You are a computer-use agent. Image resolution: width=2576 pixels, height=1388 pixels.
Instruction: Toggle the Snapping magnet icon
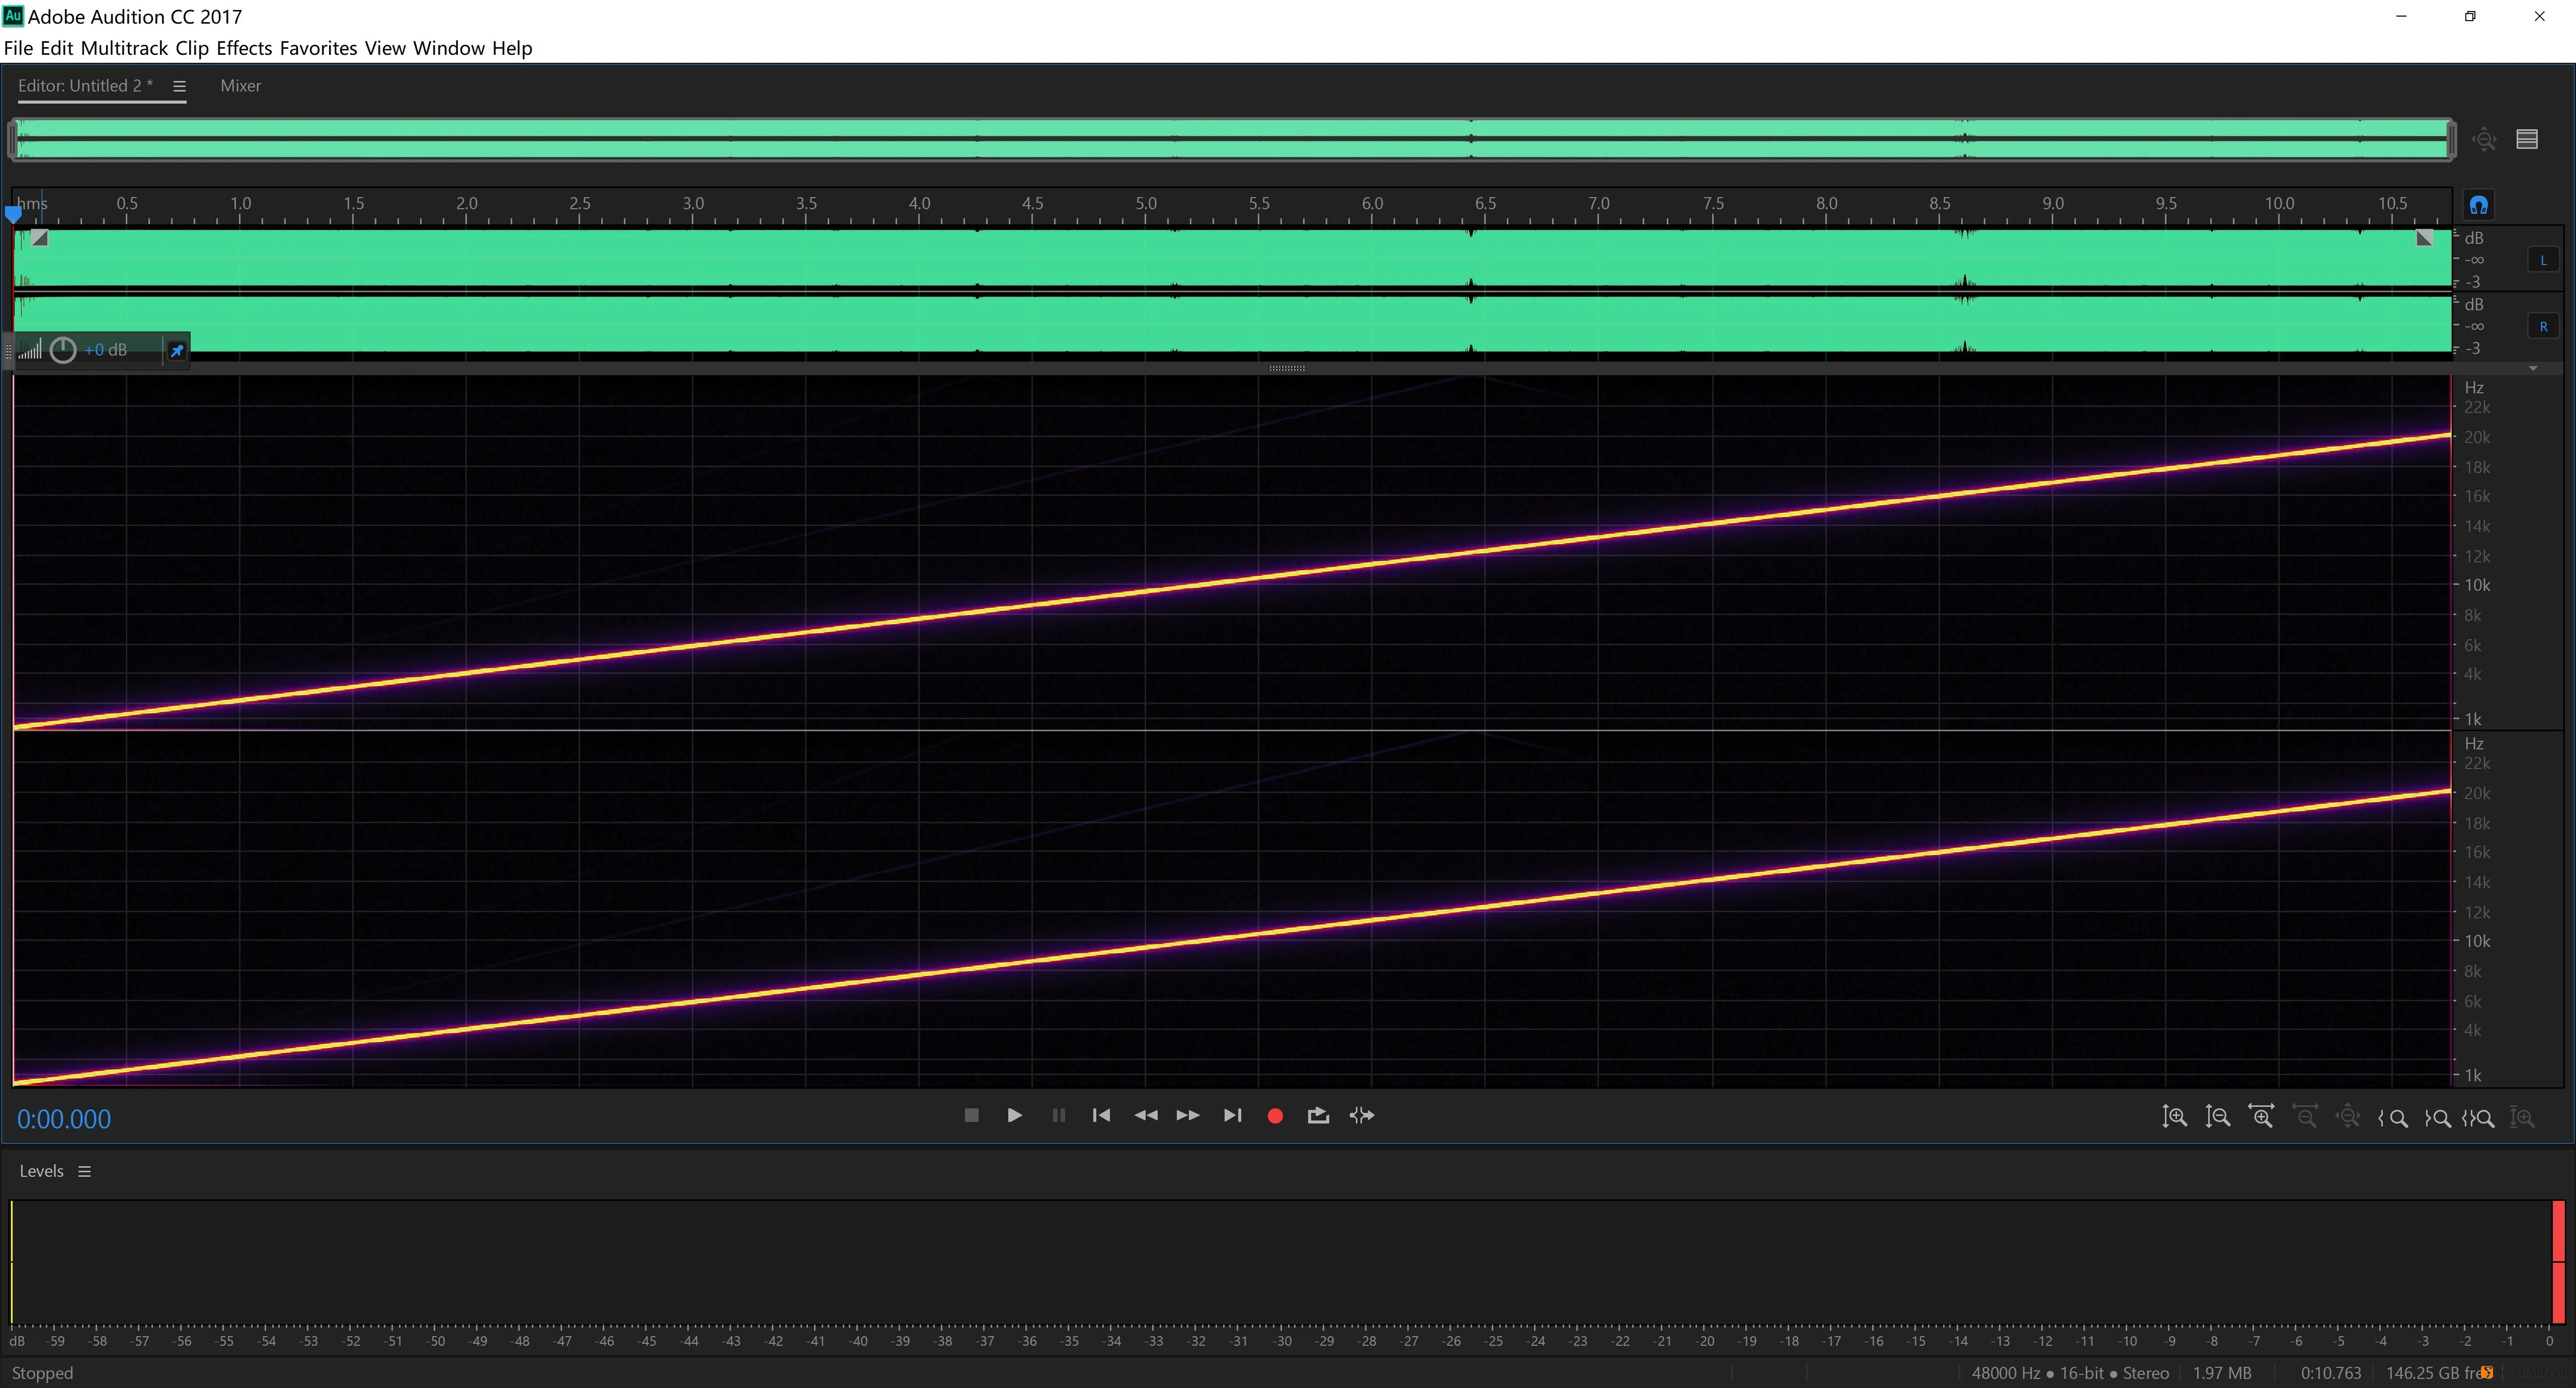click(2478, 205)
